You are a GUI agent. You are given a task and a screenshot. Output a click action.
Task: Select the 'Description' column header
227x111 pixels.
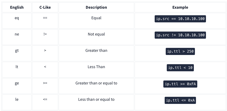click(96, 7)
